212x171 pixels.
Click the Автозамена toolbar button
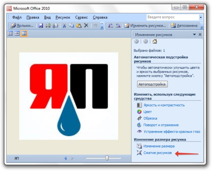pos(184,25)
